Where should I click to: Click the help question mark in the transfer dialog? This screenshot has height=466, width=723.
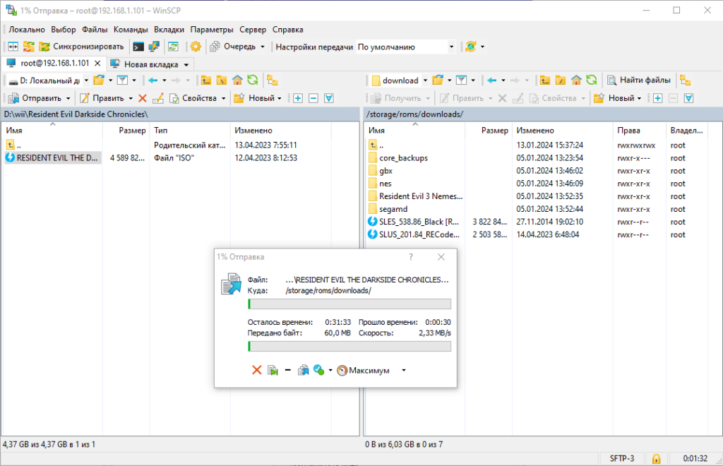(411, 257)
